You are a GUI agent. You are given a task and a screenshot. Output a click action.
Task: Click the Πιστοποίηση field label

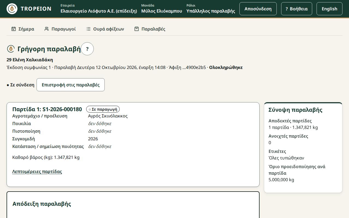click(x=26, y=131)
